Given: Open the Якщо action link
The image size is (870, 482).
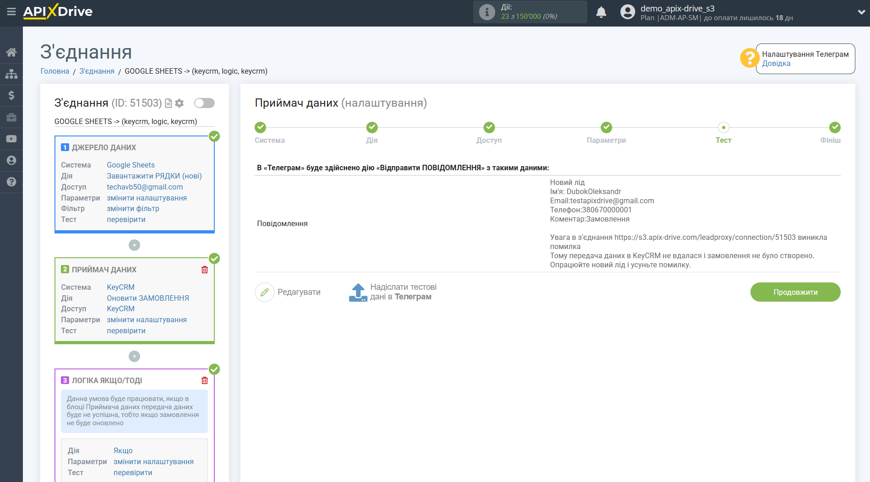Looking at the screenshot, I should tap(123, 450).
